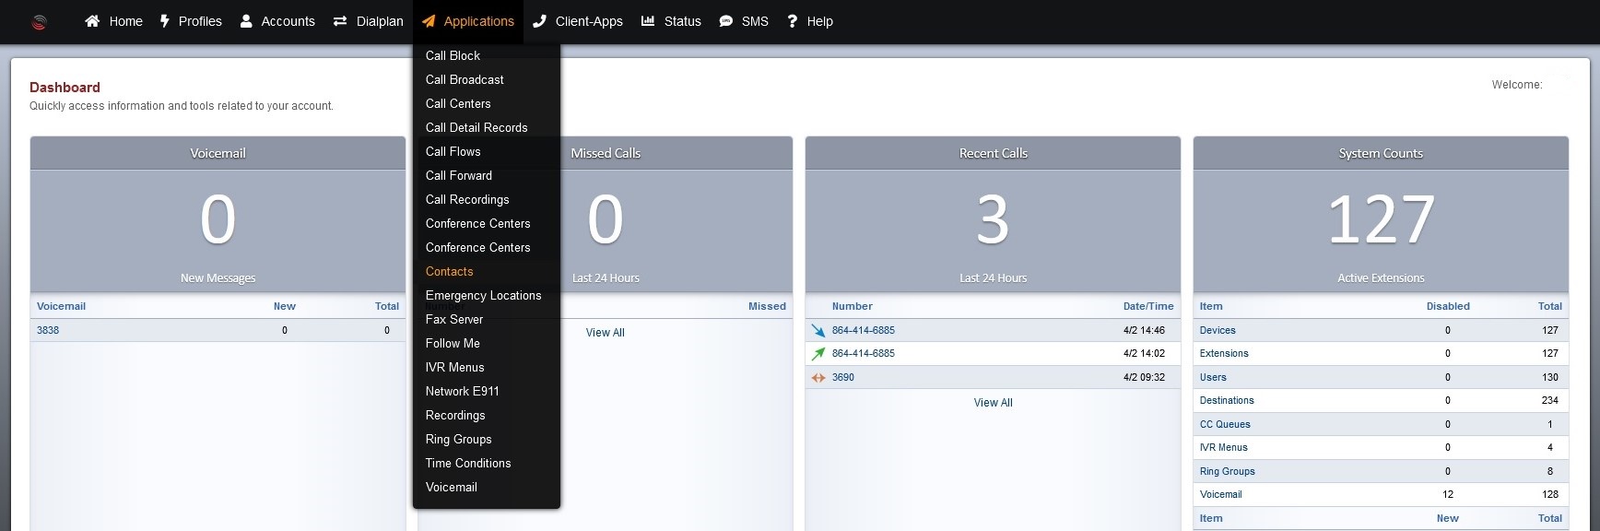Click View All under Missed Calls

pos(606,333)
